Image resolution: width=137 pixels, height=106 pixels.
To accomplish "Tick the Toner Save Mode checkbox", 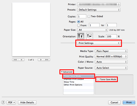I will point(98,79).
